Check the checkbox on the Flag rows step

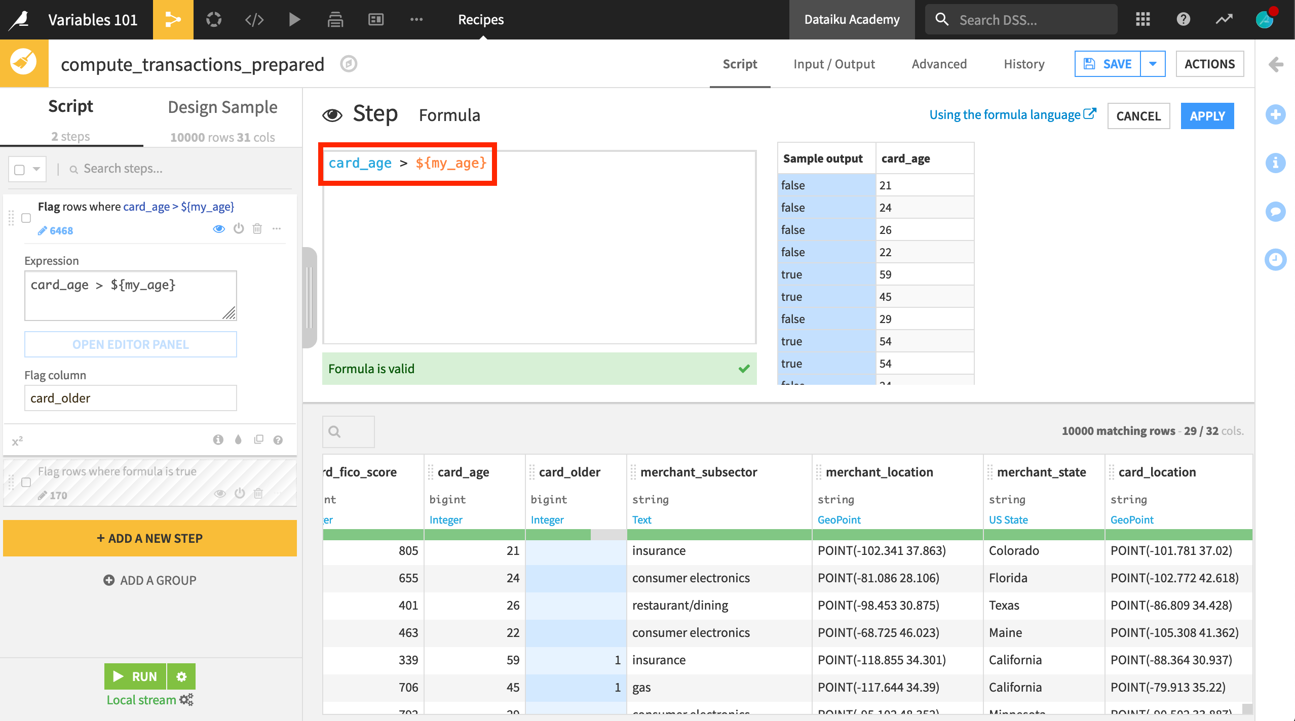point(26,218)
